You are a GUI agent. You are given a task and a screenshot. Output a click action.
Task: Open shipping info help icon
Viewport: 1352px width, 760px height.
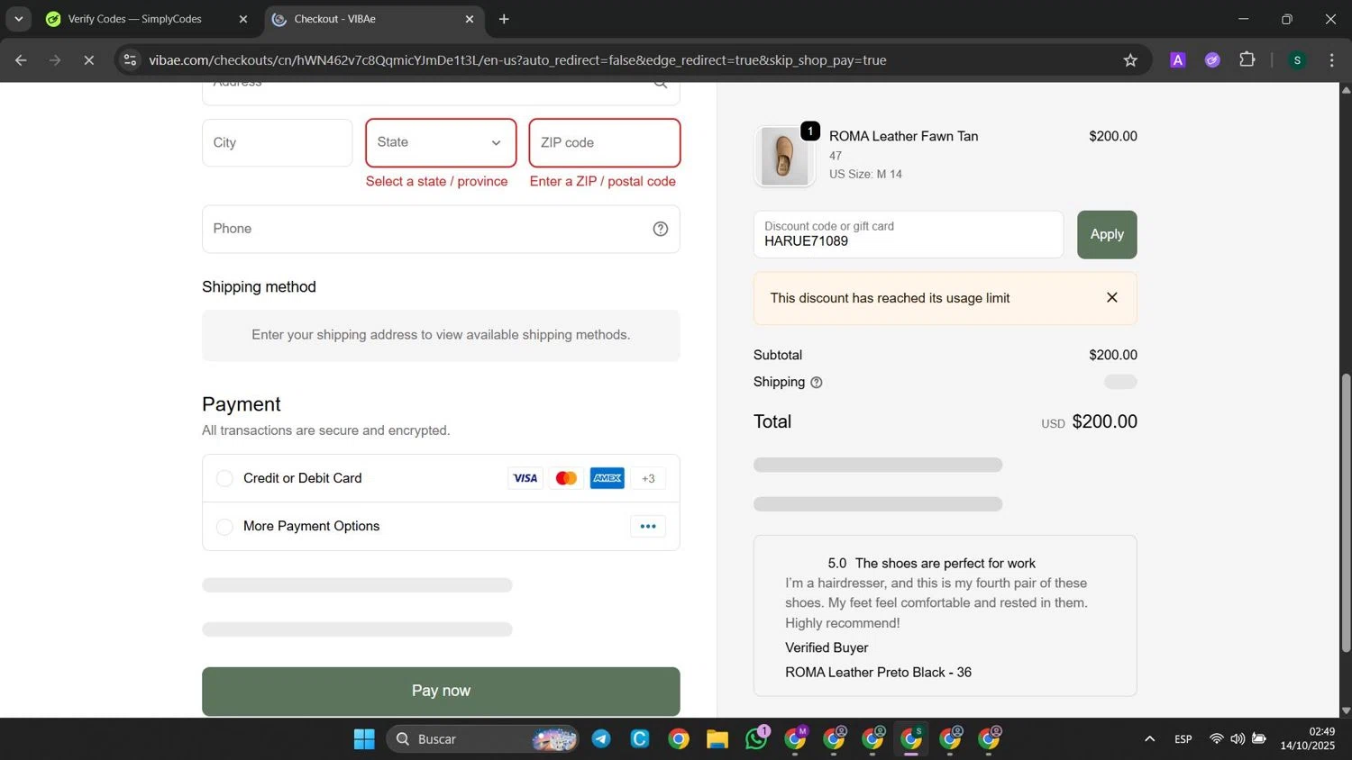pos(817,383)
